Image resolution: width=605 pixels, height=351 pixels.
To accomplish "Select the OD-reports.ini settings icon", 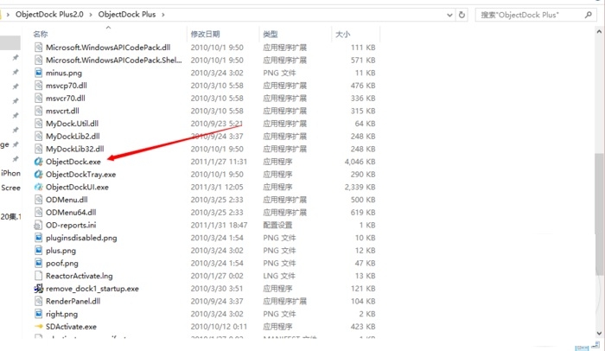I will pyautogui.click(x=38, y=225).
